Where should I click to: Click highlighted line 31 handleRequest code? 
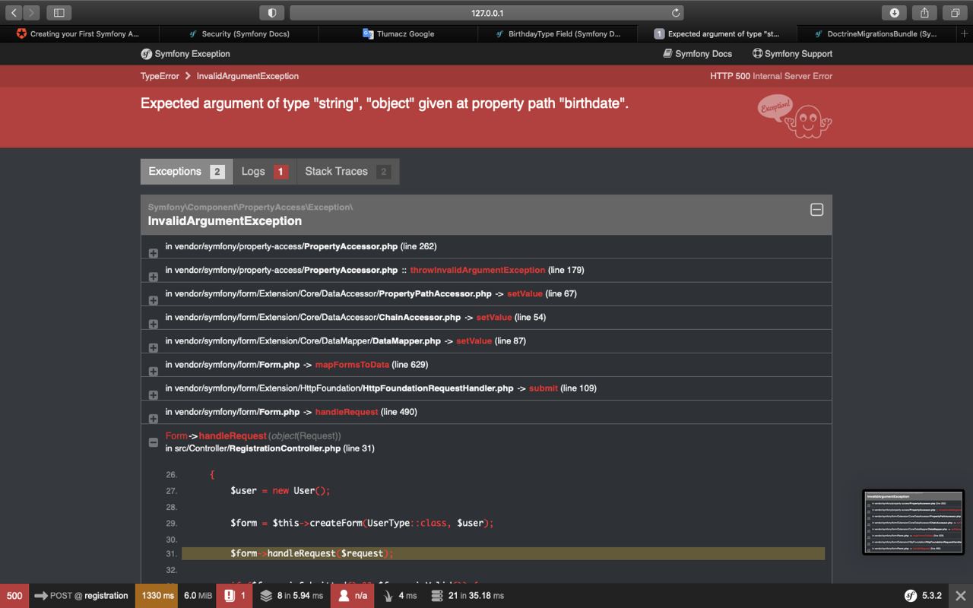[503, 553]
